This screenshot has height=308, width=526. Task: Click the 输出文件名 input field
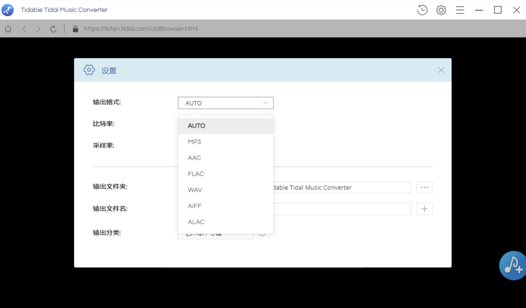[342, 209]
